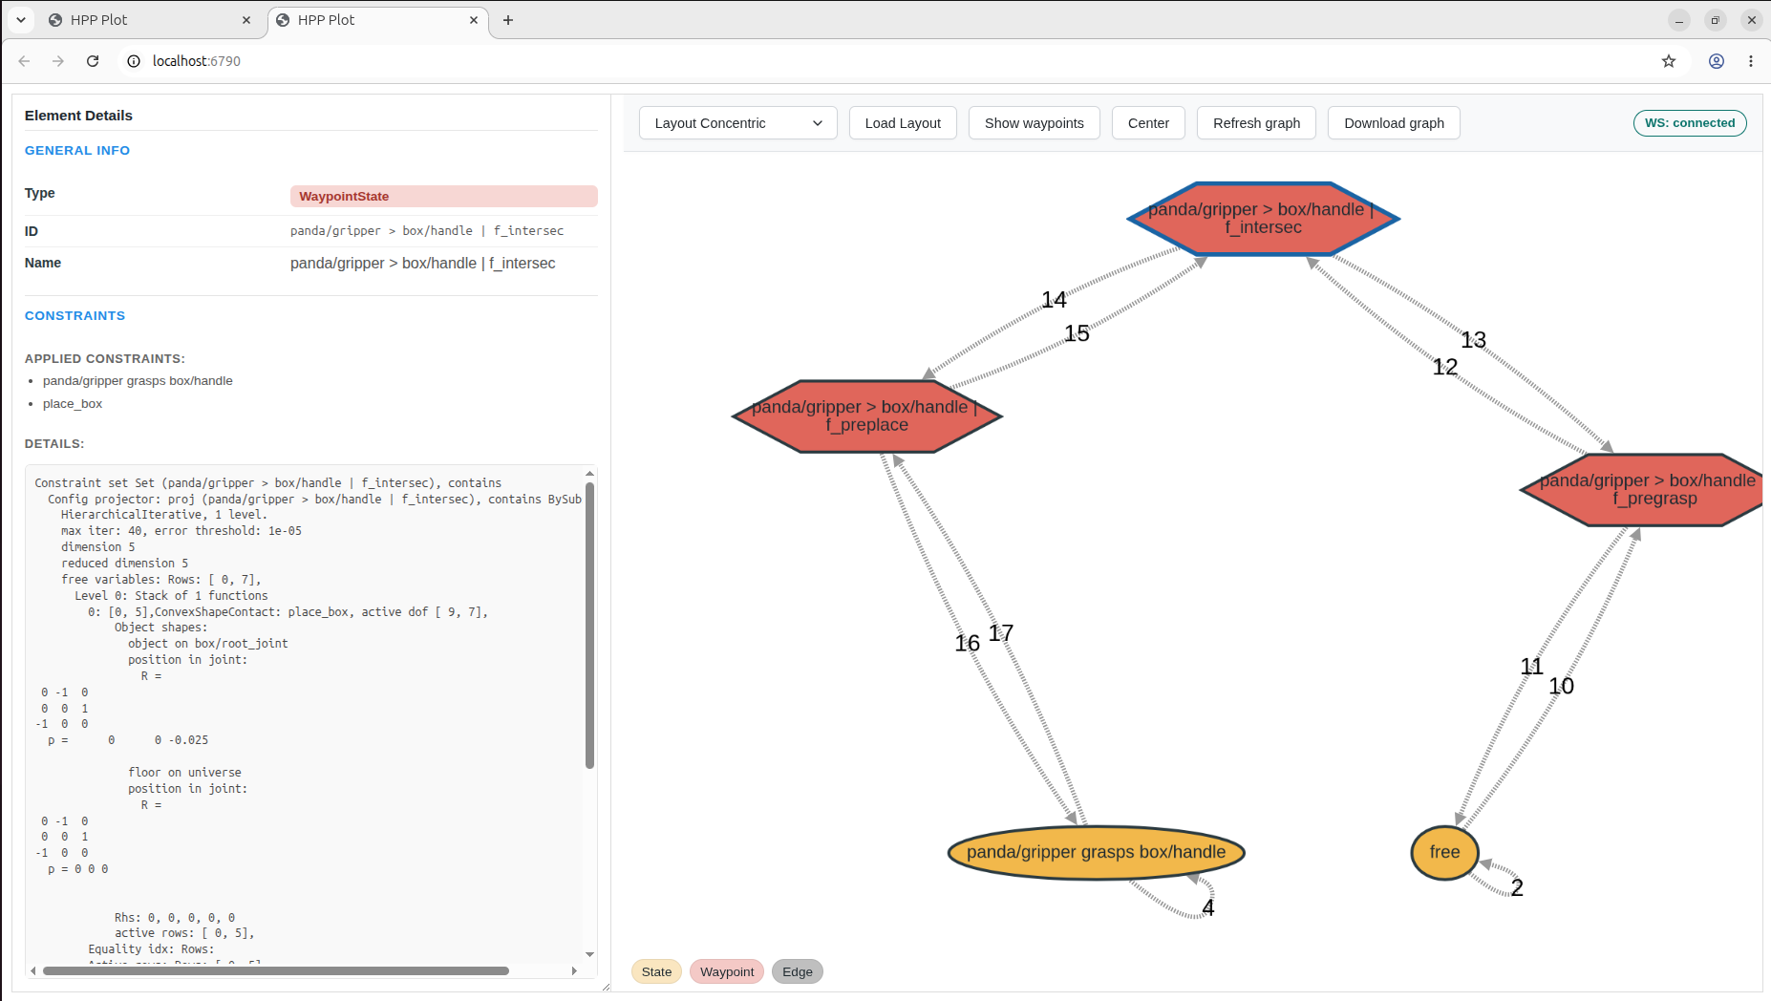Image resolution: width=1771 pixels, height=1001 pixels.
Task: Click scroll-right arrow of details box
Action: (x=574, y=970)
